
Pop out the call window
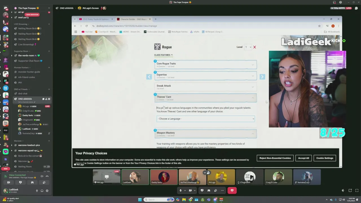[350, 191]
